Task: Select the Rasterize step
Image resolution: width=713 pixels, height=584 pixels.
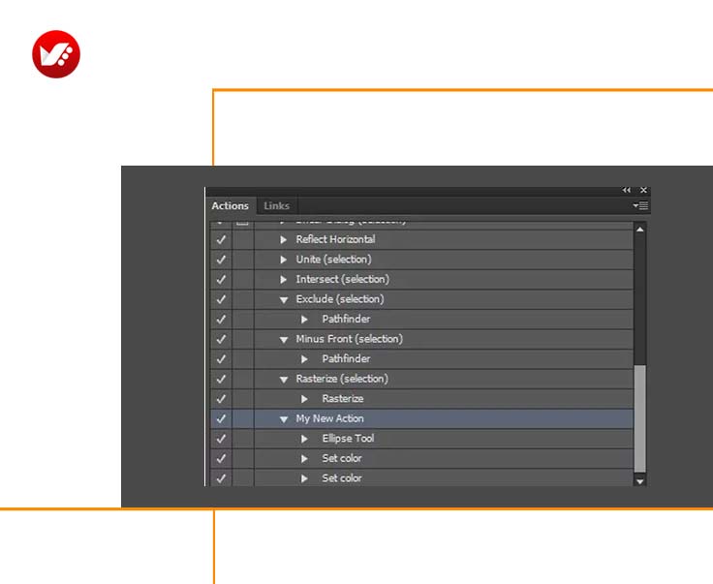Action: pyautogui.click(x=343, y=399)
